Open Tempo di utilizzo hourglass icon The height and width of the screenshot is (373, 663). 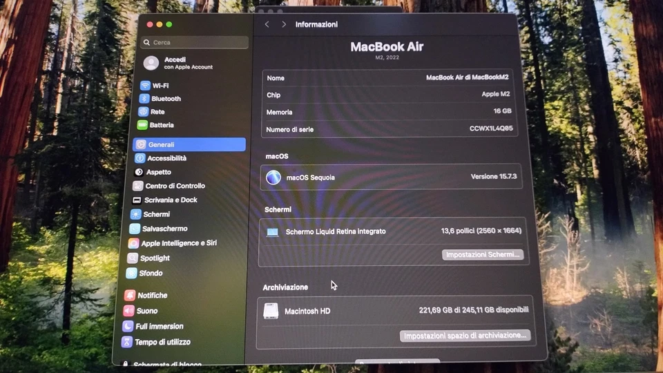point(126,342)
